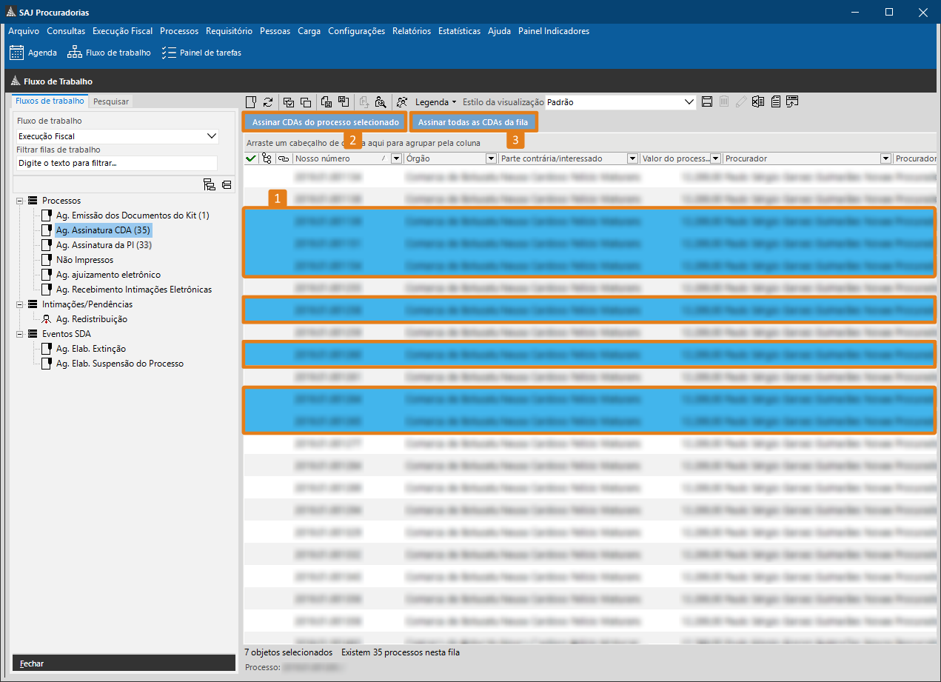This screenshot has width=941, height=682.
Task: Click the Excel export icon in the toolbar
Action: (758, 102)
